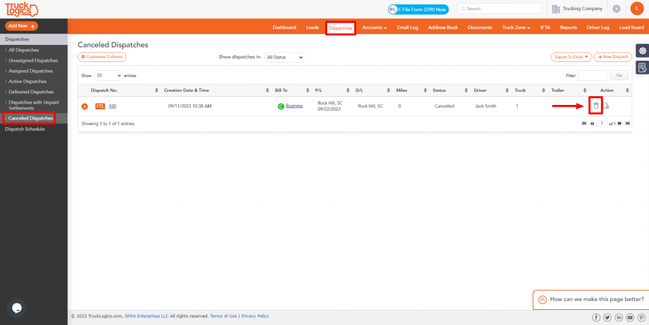This screenshot has width=649, height=325.
Task: Click the Go filter button
Action: point(619,76)
